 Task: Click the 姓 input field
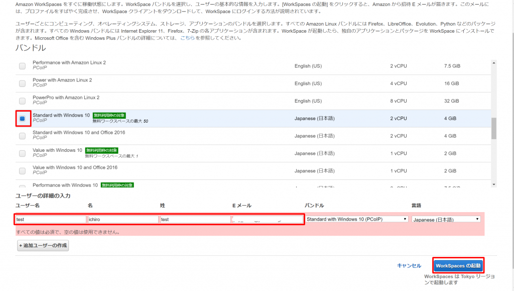tap(195, 220)
